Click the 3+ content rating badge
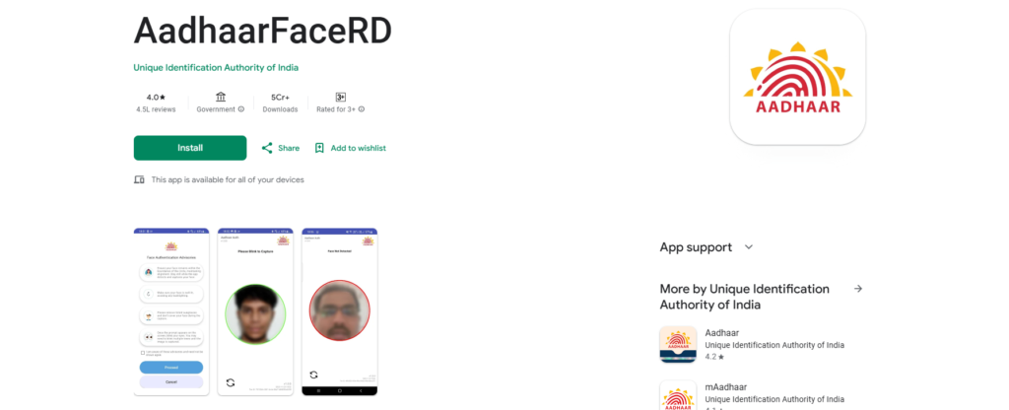Viewport: 1009px width, 410px height. pyautogui.click(x=340, y=98)
